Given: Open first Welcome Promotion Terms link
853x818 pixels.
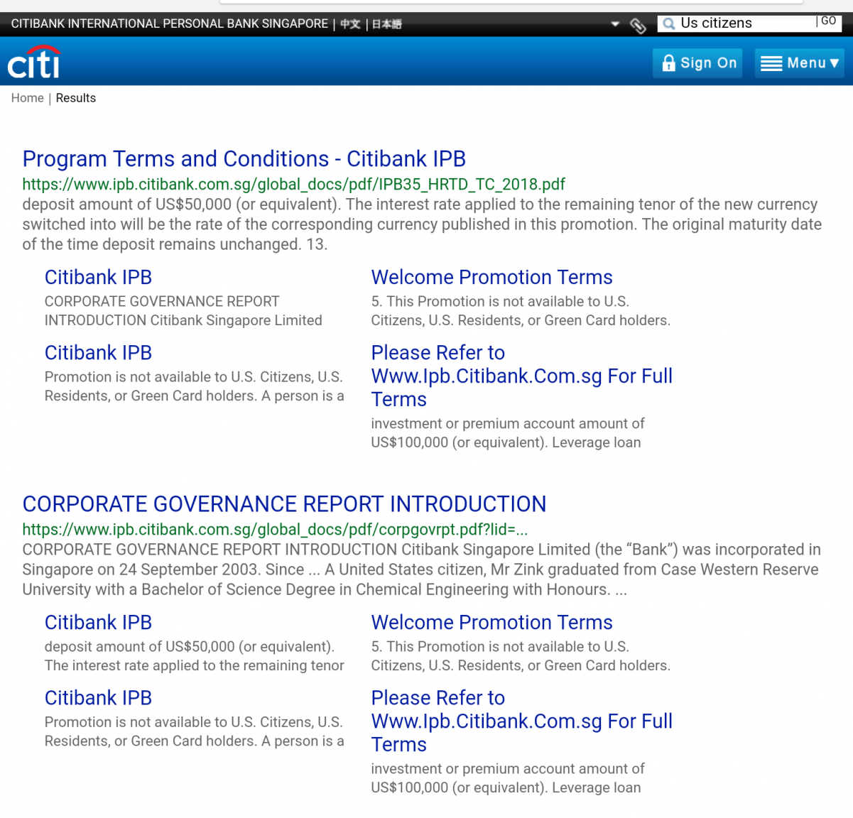Looking at the screenshot, I should pyautogui.click(x=491, y=278).
